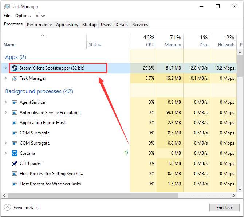Open the File menu
Screen dimensions: 244x217
click(7, 16)
